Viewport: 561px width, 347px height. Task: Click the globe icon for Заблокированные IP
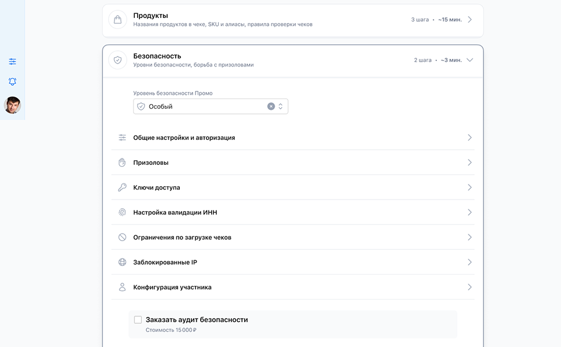pyautogui.click(x=122, y=262)
